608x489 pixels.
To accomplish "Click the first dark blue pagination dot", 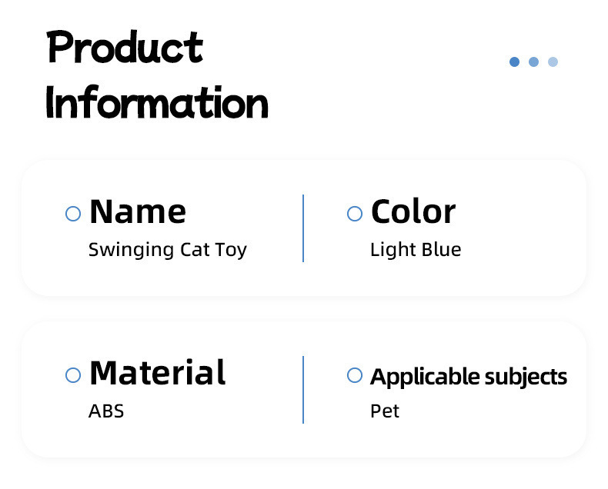I will click(514, 62).
